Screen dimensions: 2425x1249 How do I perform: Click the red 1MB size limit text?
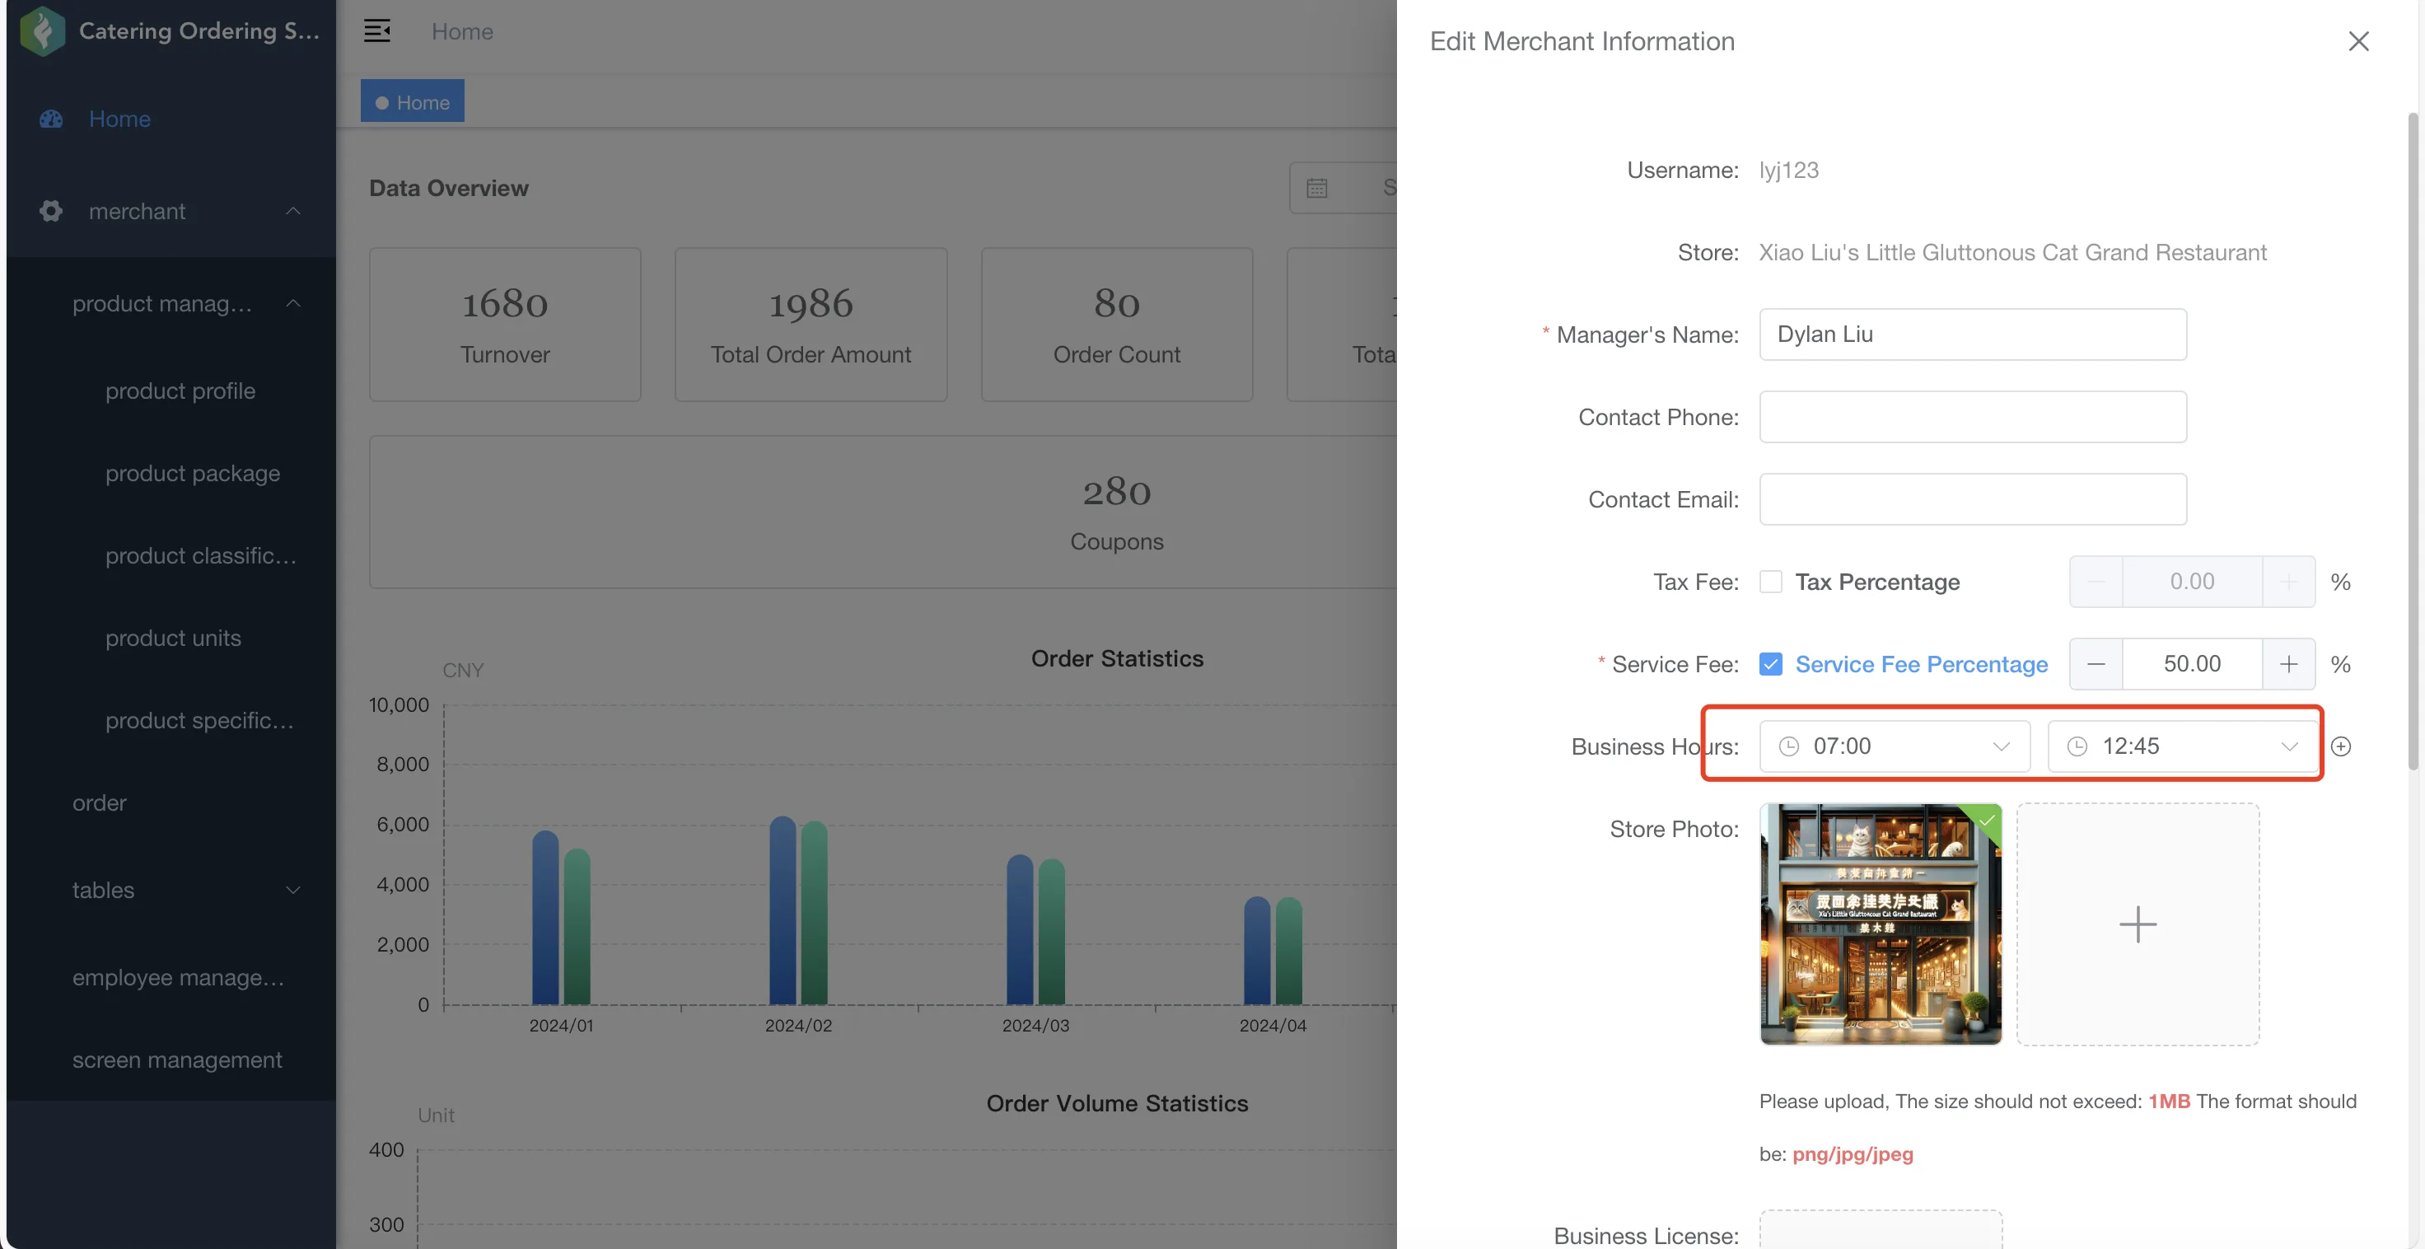2169,1102
